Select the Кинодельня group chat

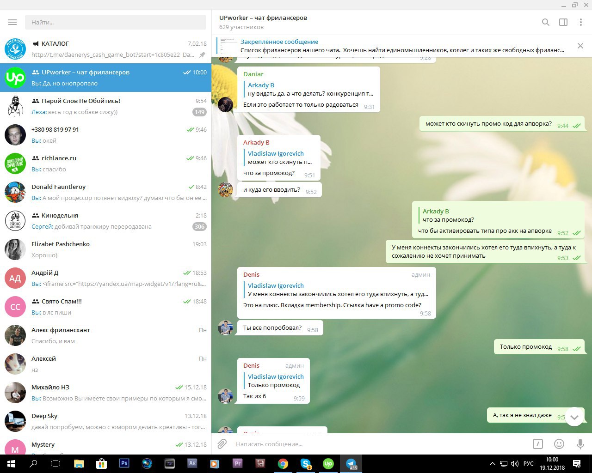(x=105, y=221)
